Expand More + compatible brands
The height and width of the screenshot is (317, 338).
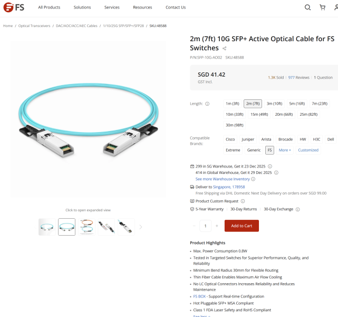coord(285,150)
